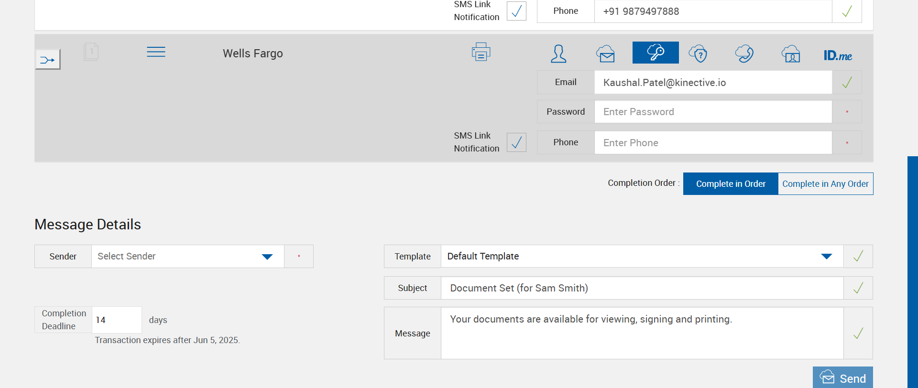This screenshot has height=388, width=918.
Task: Pick the shield question mark authentication icon
Action: click(x=698, y=54)
